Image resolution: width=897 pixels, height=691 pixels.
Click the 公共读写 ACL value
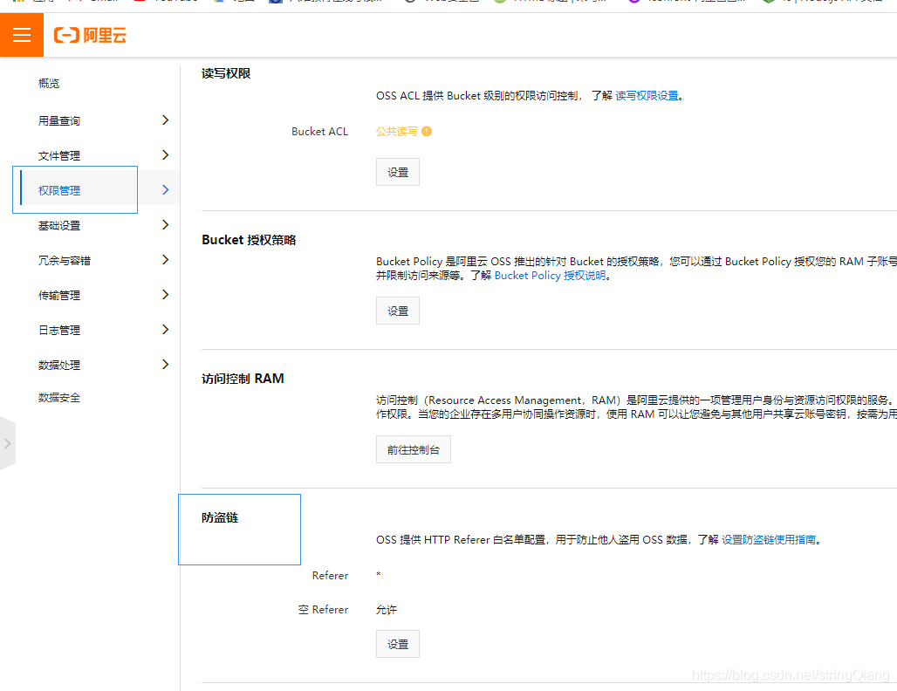396,132
